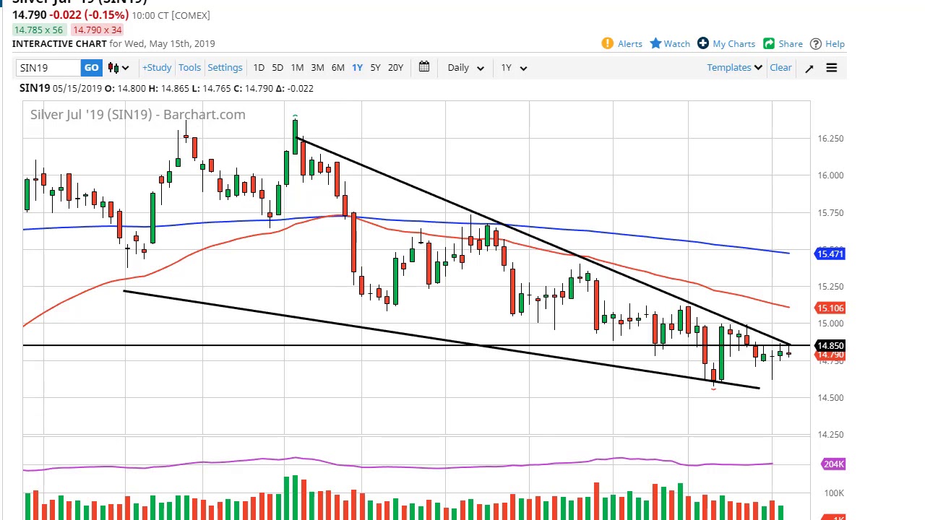Select the 1M time range
925x520 pixels.
click(297, 68)
